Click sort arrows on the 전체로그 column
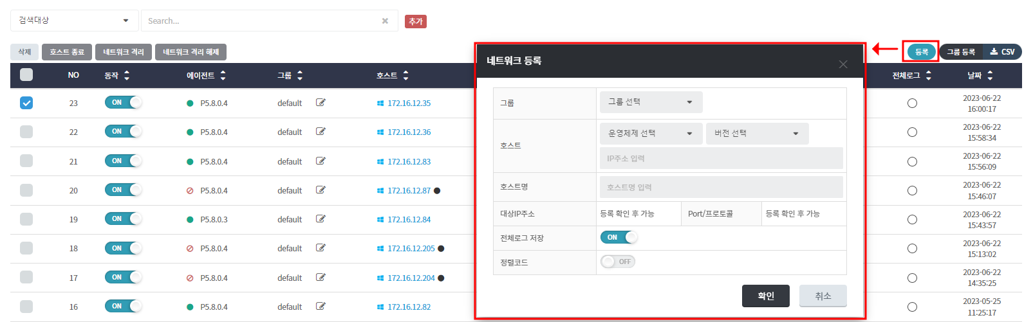 click(928, 75)
